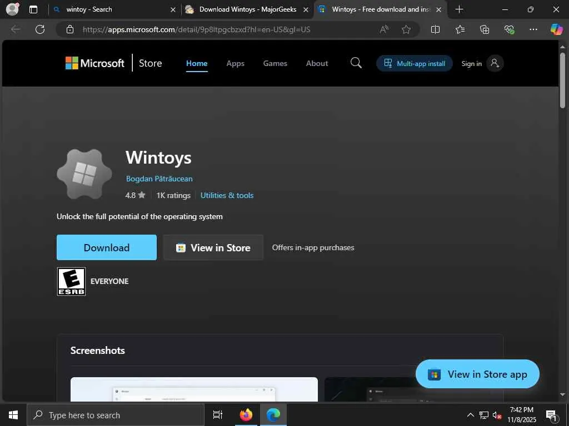Click the Wintoys app icon
Screen dimensions: 569x426
tap(84, 174)
